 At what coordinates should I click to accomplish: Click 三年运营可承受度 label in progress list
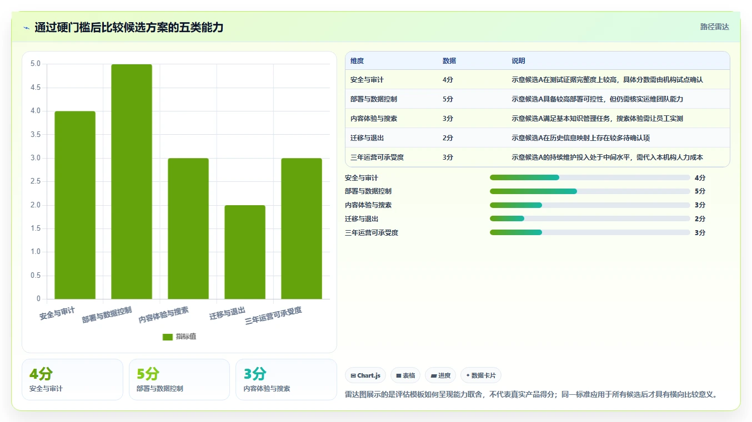[x=372, y=232]
